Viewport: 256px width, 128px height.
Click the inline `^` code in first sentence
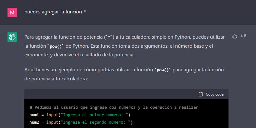pos(109,37)
